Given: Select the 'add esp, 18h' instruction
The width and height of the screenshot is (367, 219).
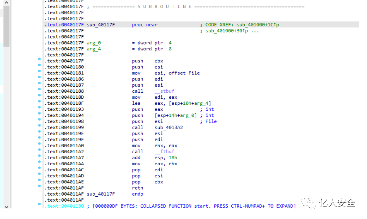Looking at the screenshot, I should coord(155,158).
